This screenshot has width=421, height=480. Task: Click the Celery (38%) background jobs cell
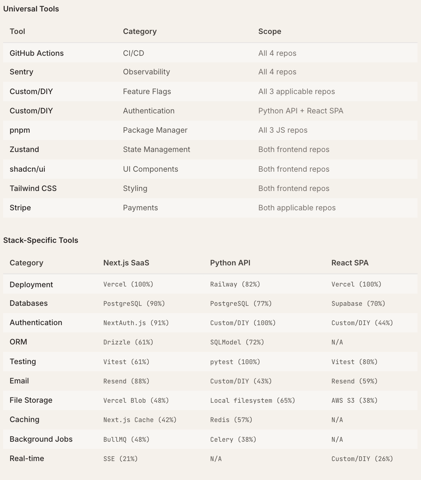(233, 440)
